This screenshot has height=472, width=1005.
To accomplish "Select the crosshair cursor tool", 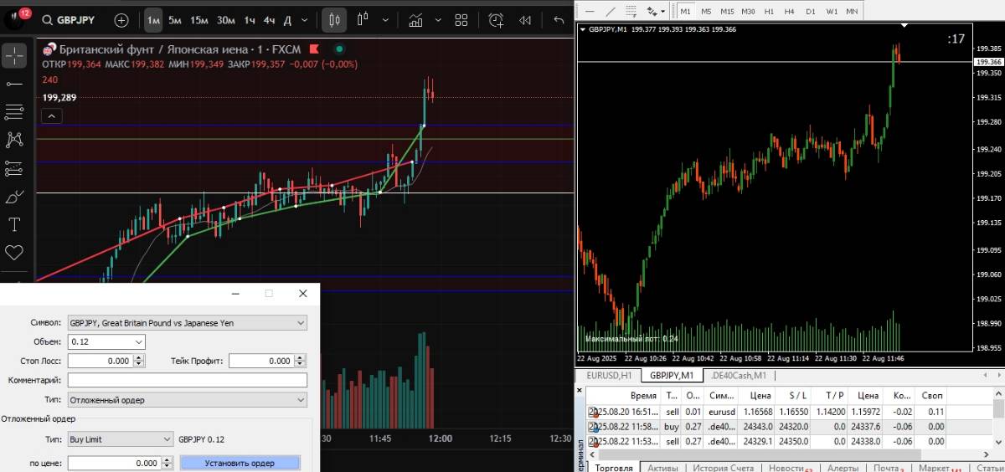I will (14, 55).
